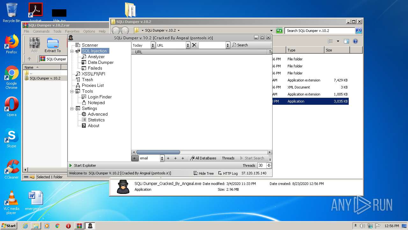Image resolution: width=408 pixels, height=230 pixels.
Task: Collapse the Tools tree node
Action: (72, 91)
